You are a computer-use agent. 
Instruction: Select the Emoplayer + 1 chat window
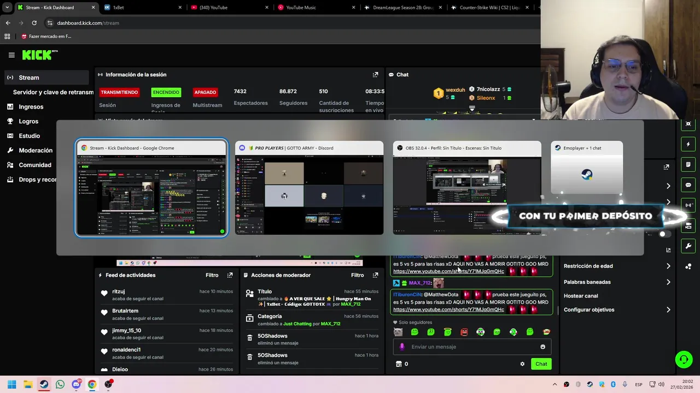coord(587,168)
